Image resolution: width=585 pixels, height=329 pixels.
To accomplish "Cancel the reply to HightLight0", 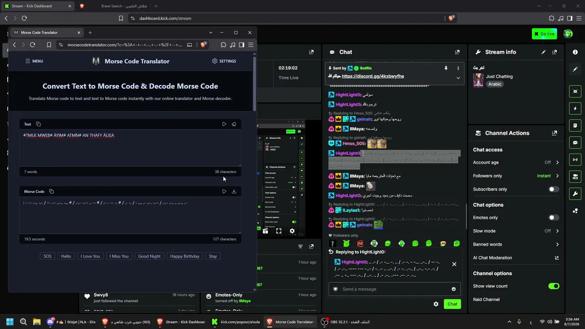I will click(x=454, y=264).
